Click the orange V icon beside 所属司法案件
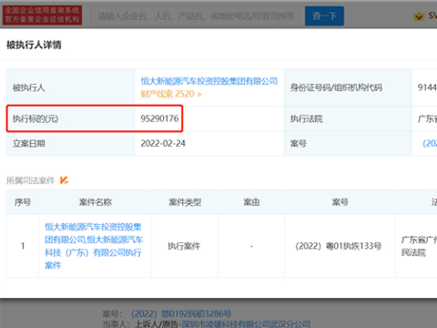437x328 pixels. click(x=64, y=180)
